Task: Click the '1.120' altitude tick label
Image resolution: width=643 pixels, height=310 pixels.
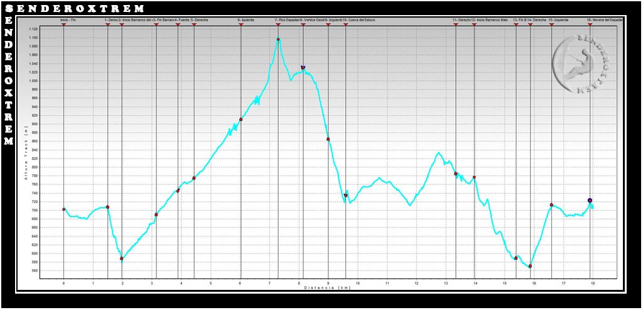Action: (33, 29)
